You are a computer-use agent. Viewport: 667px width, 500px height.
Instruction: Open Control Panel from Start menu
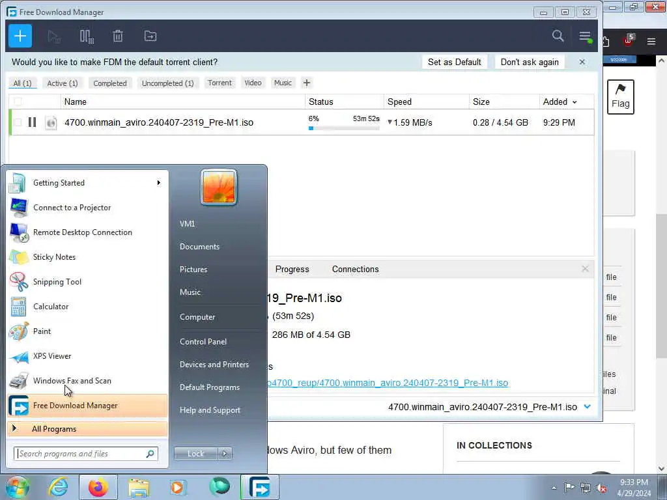point(203,341)
